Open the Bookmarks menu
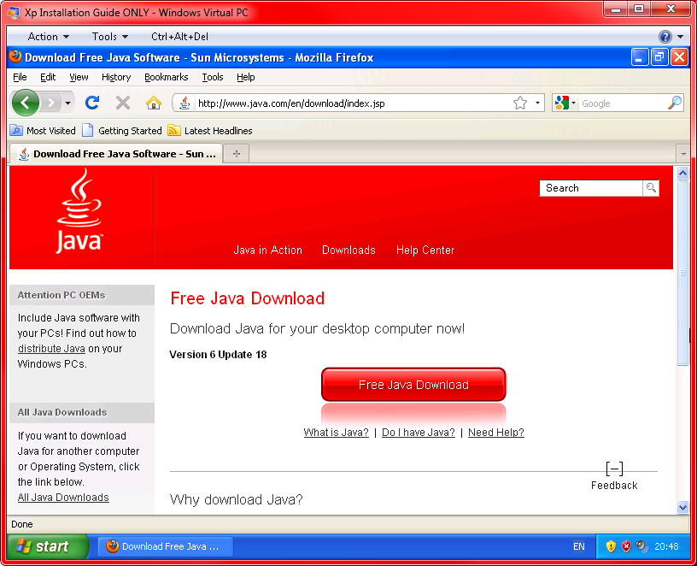This screenshot has height=566, width=697. 167,77
